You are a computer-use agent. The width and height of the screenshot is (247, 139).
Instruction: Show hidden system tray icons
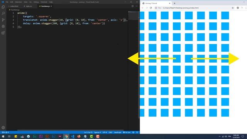point(220,136)
